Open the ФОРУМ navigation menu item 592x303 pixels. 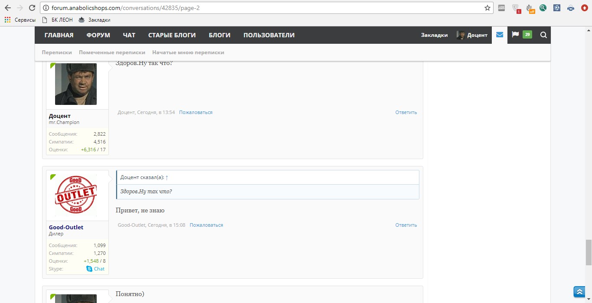click(x=98, y=35)
